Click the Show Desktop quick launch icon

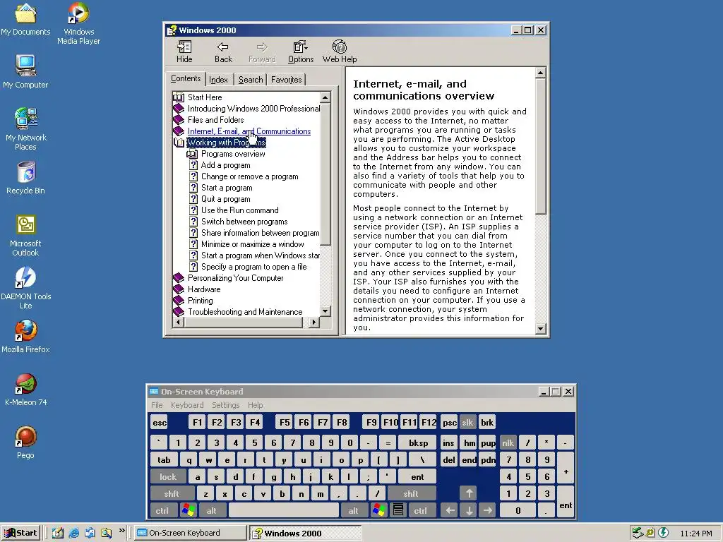click(x=58, y=533)
